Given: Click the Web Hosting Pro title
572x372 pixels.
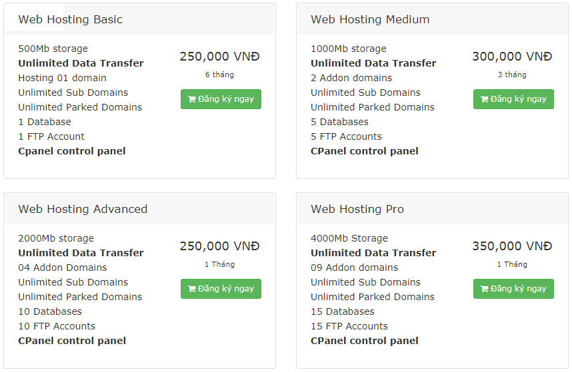Looking at the screenshot, I should click(x=357, y=209).
